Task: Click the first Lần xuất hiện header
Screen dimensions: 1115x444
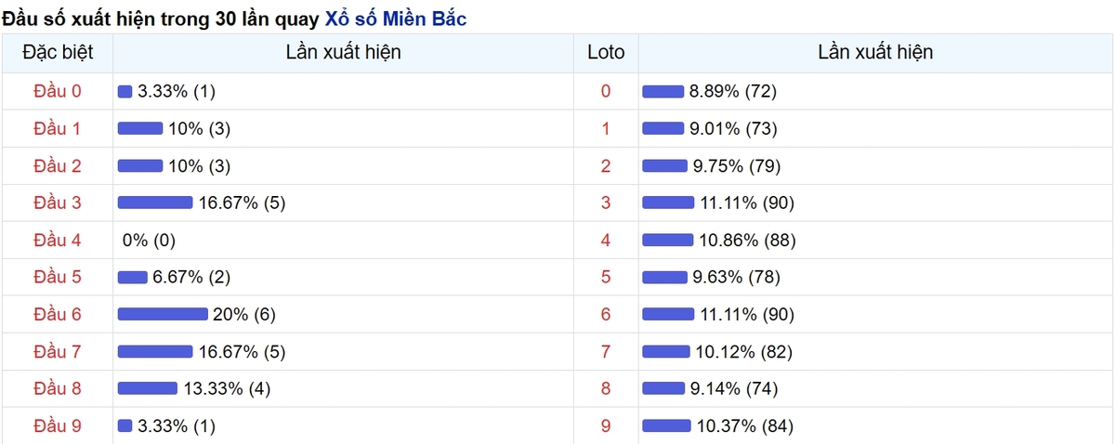Action: click(343, 52)
